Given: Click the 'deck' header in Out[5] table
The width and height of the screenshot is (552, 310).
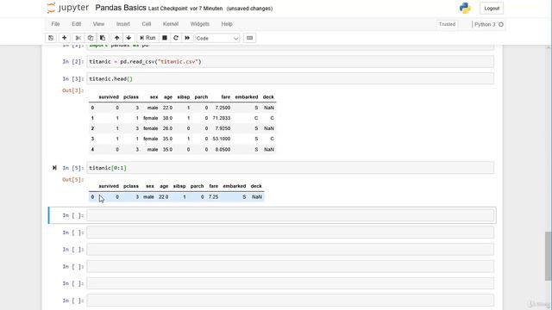Looking at the screenshot, I should click(256, 186).
